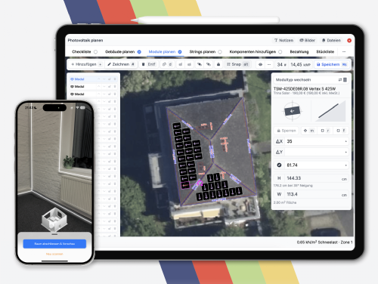Toggle the Strings planen status circle
Screen dimensions: 378x284
click(x=220, y=52)
